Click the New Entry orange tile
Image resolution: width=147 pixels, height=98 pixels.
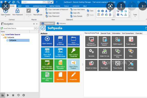click(60, 77)
